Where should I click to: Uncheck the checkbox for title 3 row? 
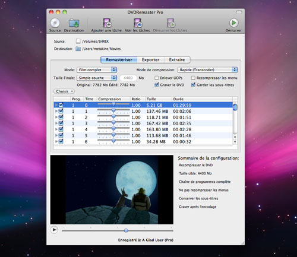(x=61, y=123)
